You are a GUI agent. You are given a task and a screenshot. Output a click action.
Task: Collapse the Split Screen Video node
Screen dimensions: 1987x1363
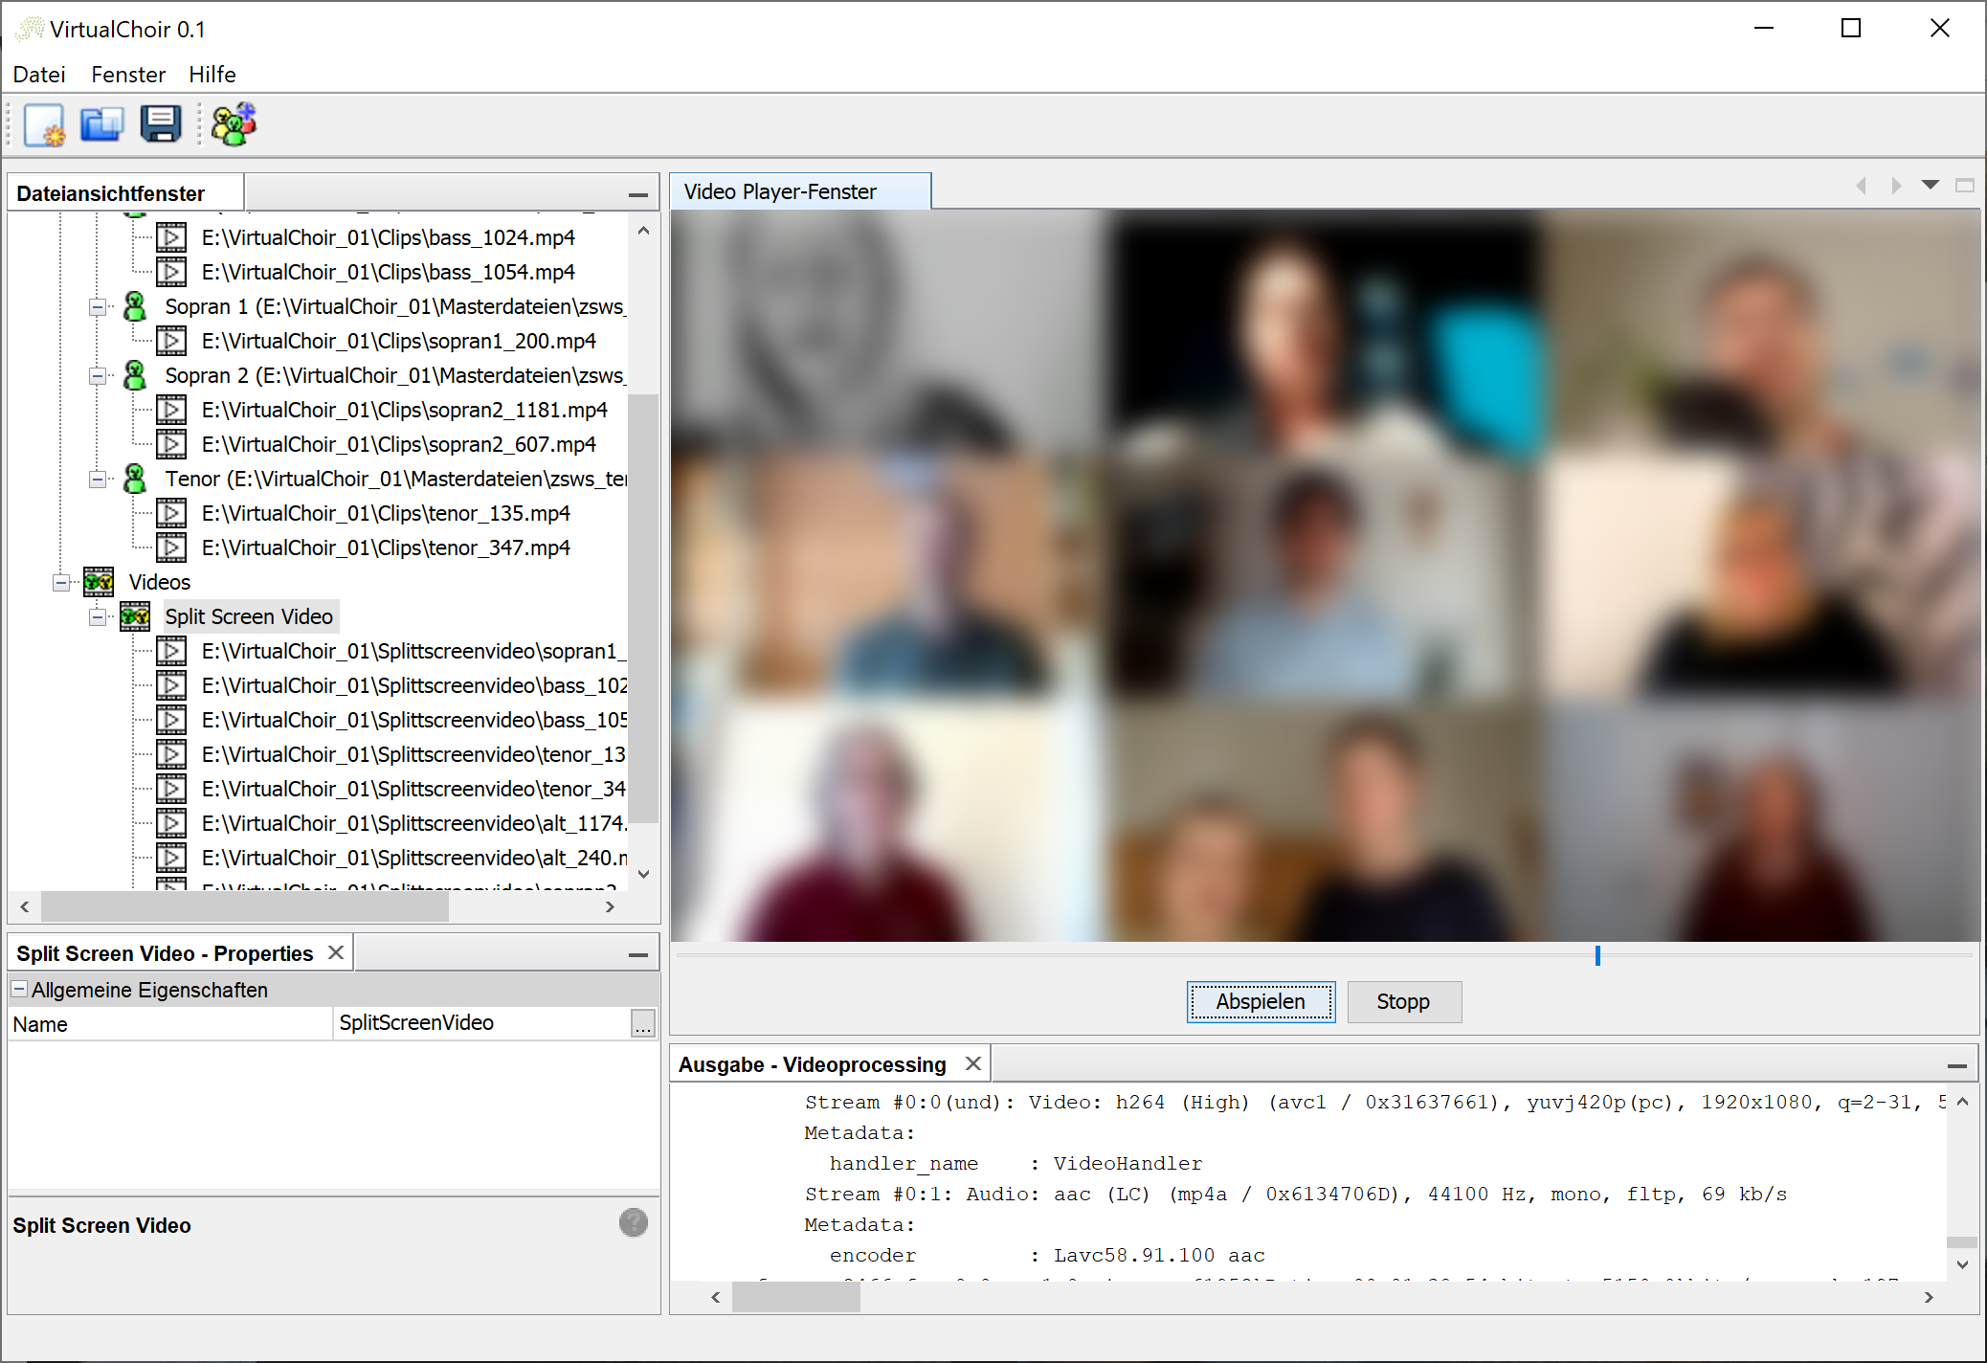[x=98, y=616]
